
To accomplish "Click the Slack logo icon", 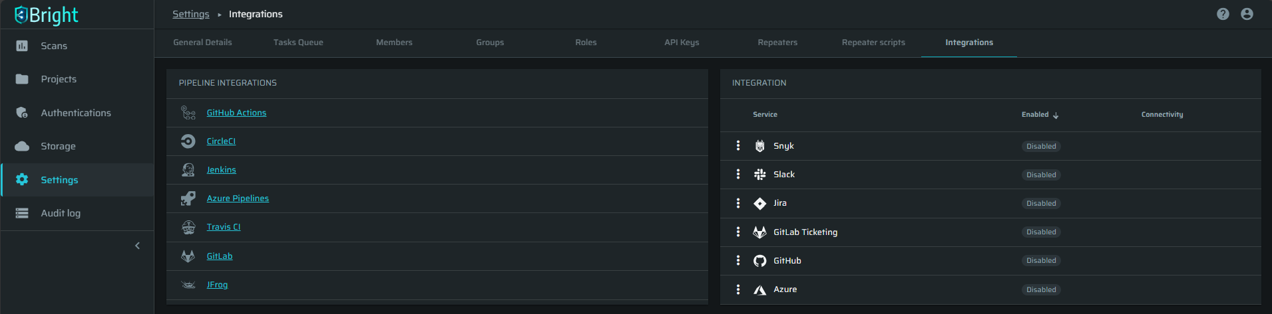I will point(759,175).
